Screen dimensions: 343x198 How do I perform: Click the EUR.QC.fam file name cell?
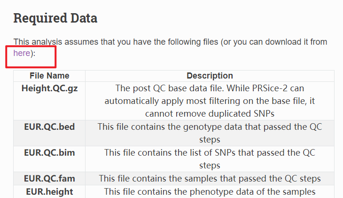coord(49,179)
